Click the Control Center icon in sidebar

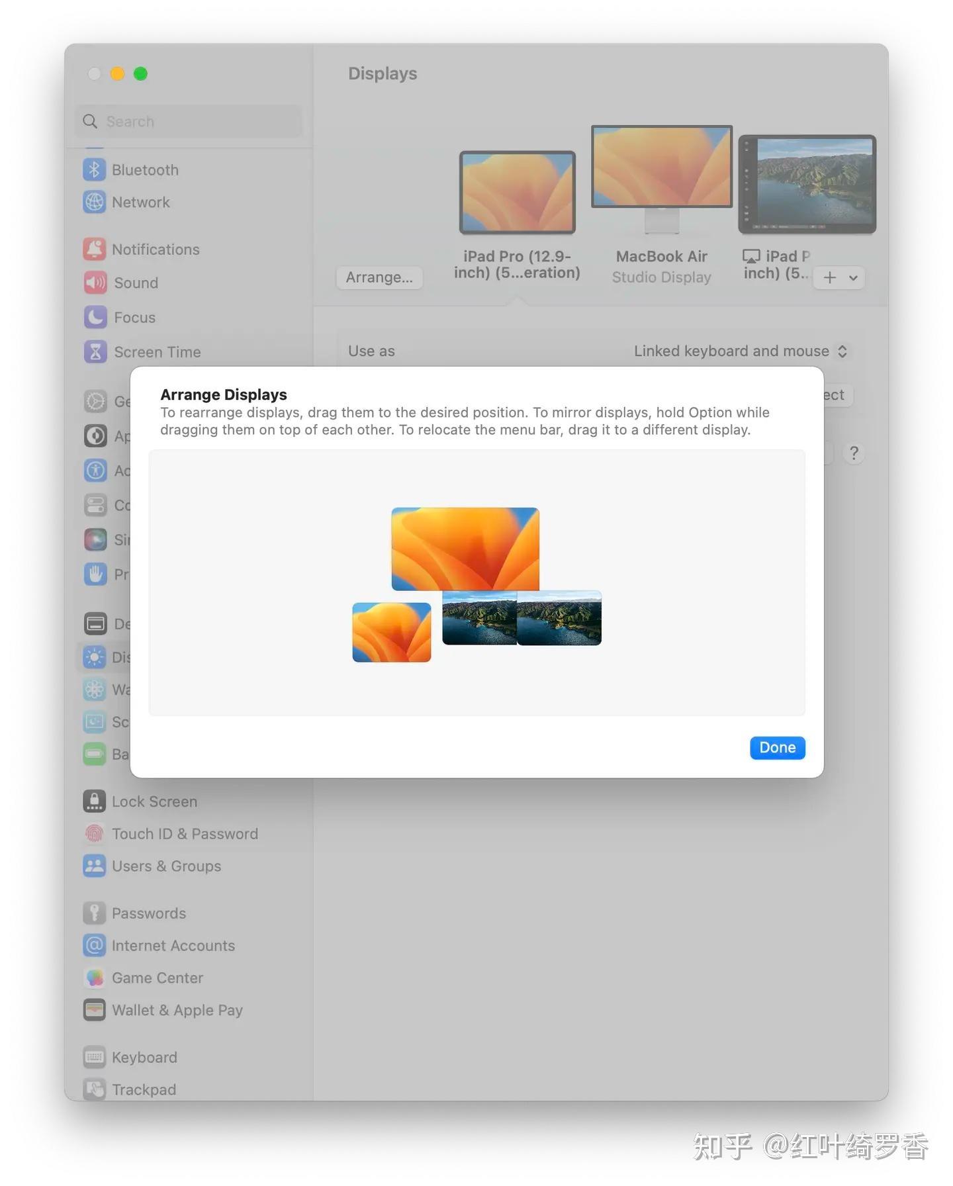point(95,505)
